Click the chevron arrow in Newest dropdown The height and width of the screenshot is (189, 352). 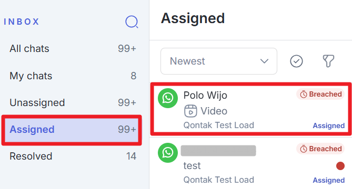click(264, 61)
